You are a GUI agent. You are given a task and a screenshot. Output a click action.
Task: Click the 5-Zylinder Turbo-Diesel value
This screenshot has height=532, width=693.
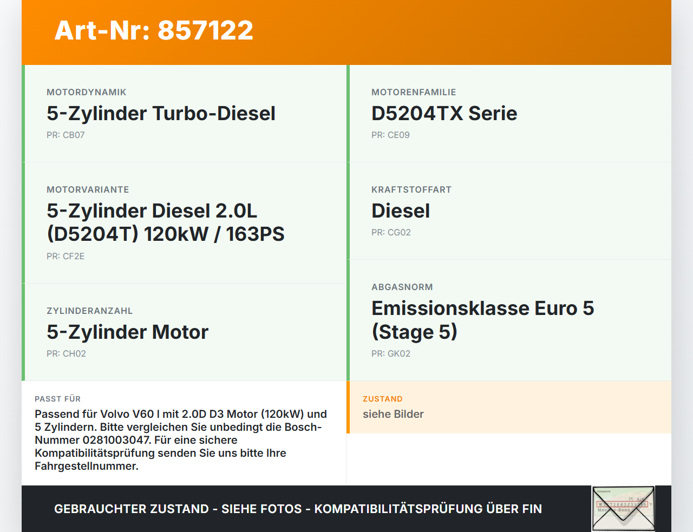[161, 114]
